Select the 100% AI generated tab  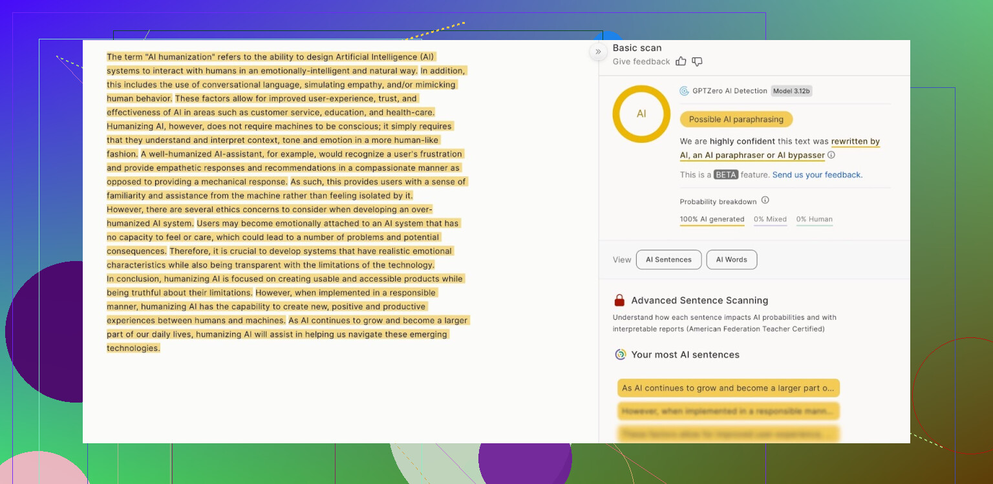[712, 220]
